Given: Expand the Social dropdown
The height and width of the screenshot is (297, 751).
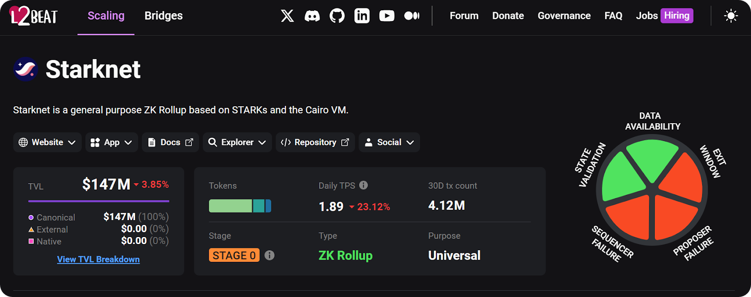Looking at the screenshot, I should tap(389, 142).
